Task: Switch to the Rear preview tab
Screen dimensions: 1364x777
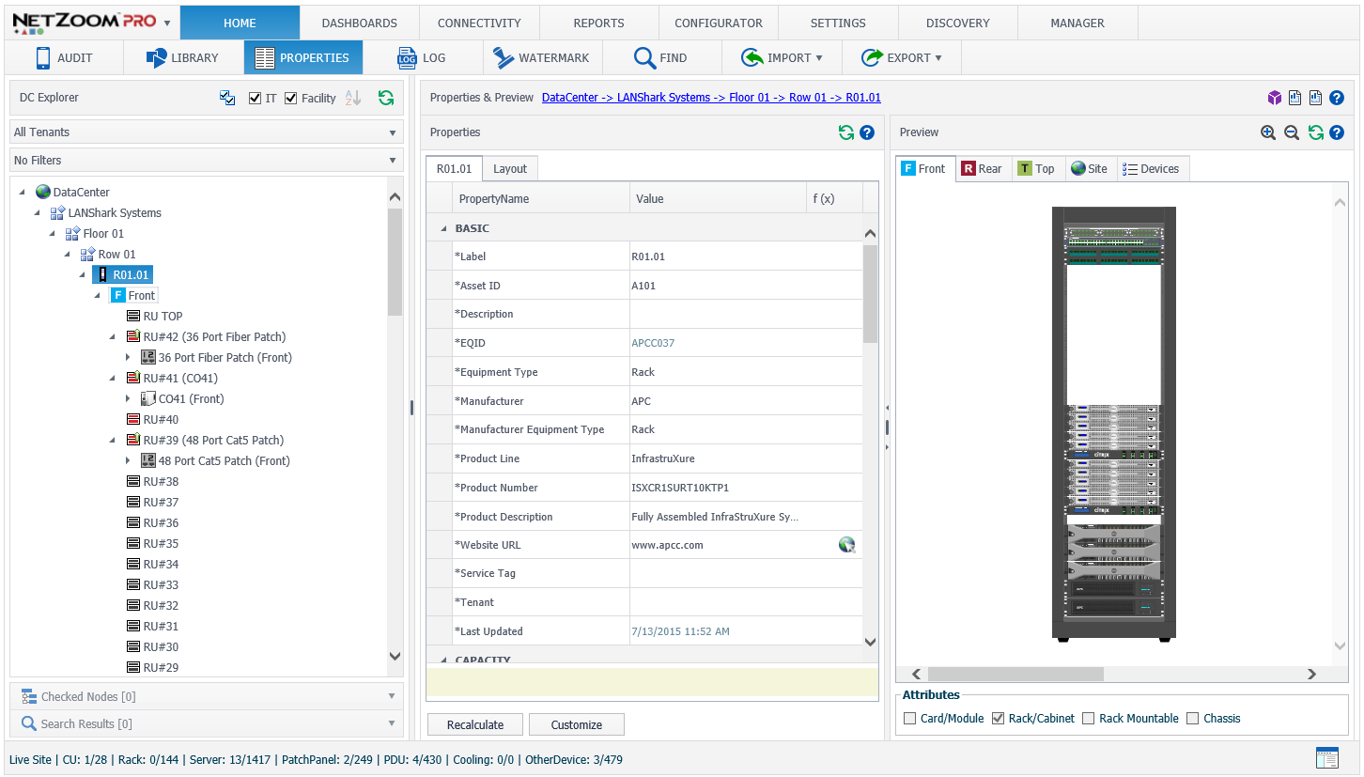Action: point(983,169)
